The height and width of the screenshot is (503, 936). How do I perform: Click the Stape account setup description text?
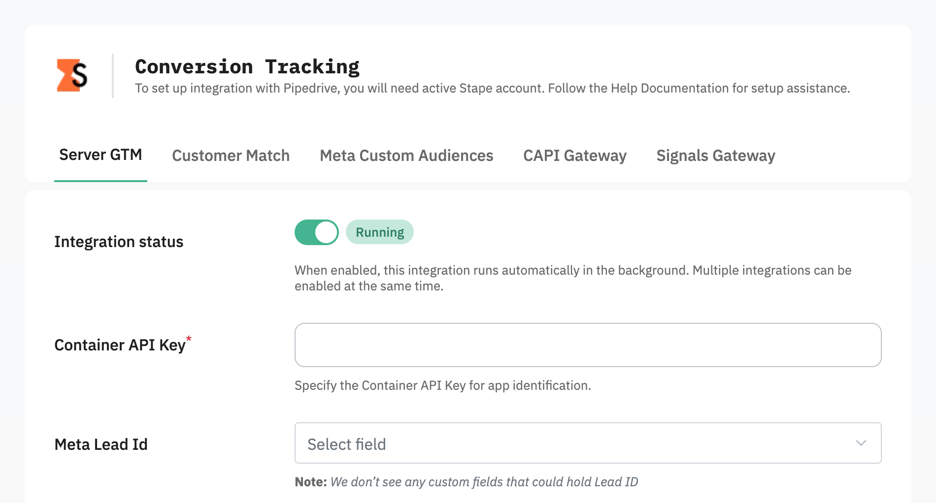(x=493, y=88)
